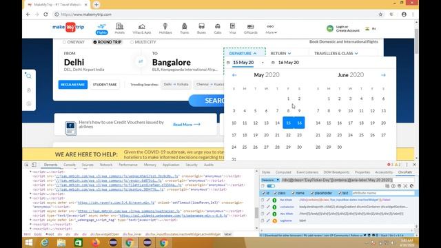Screen dimensions: 441x248
Task: Close the DevTools panel
Action: [414, 165]
